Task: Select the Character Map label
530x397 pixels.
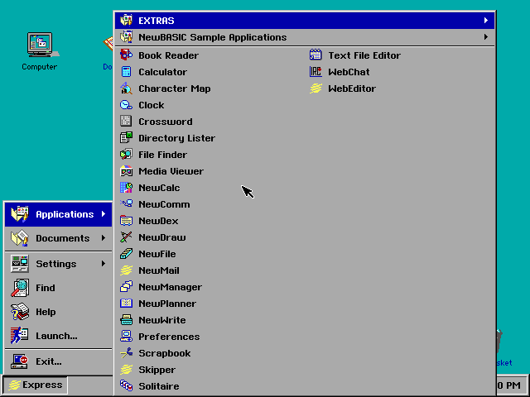Action: [175, 88]
